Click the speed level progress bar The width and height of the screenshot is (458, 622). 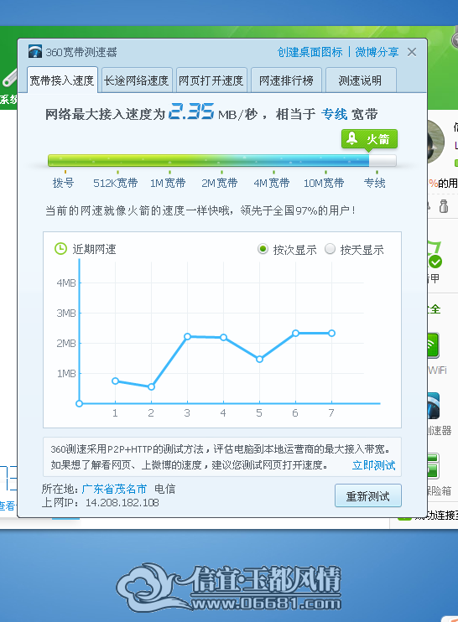click(x=221, y=161)
